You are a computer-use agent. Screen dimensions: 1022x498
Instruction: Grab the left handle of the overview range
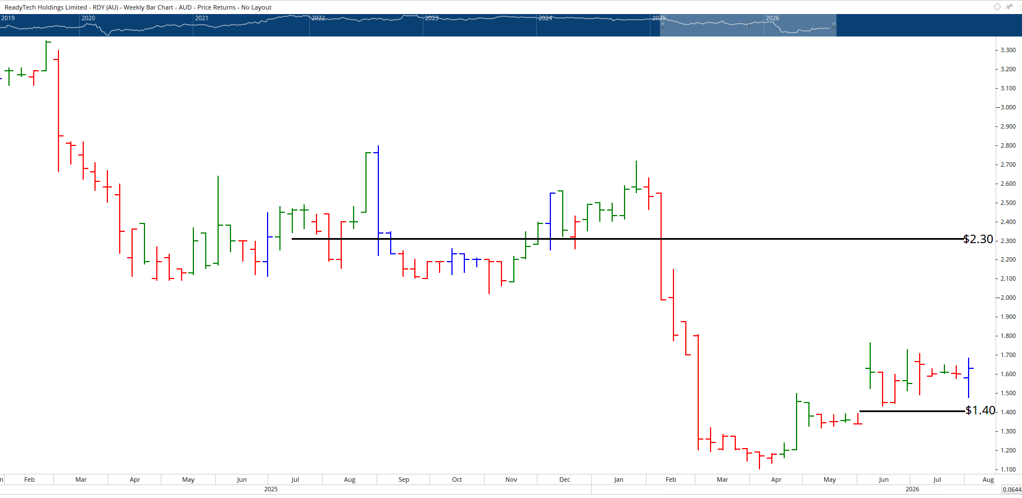[662, 25]
